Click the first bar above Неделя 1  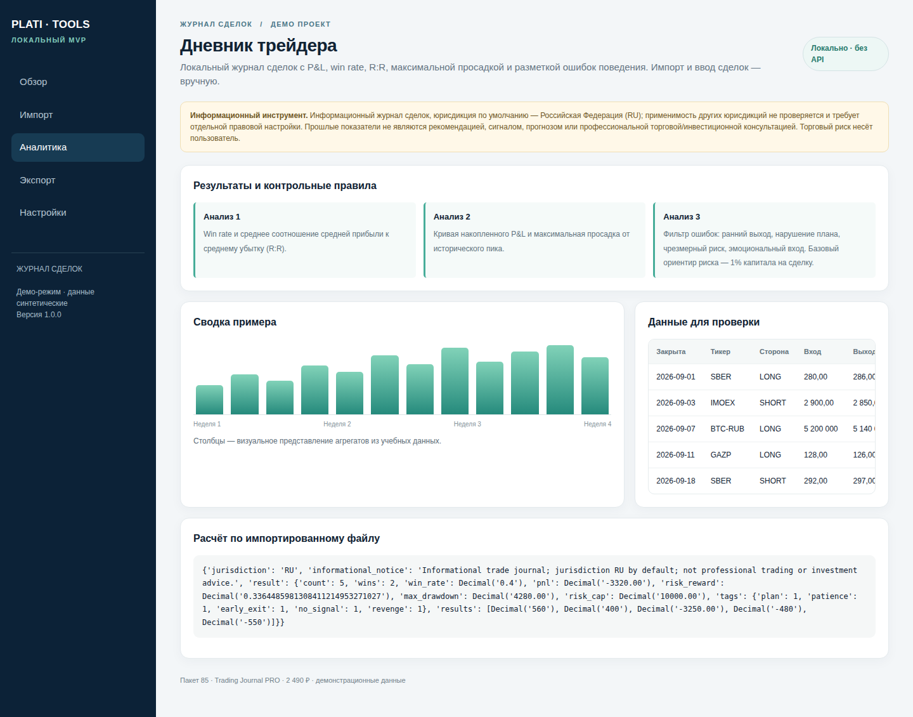(x=209, y=400)
